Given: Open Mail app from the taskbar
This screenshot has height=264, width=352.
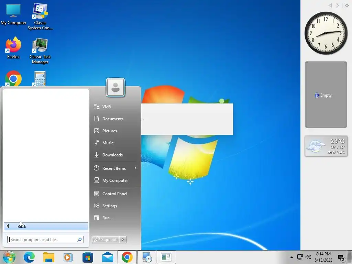Looking at the screenshot, I should pos(108,257).
